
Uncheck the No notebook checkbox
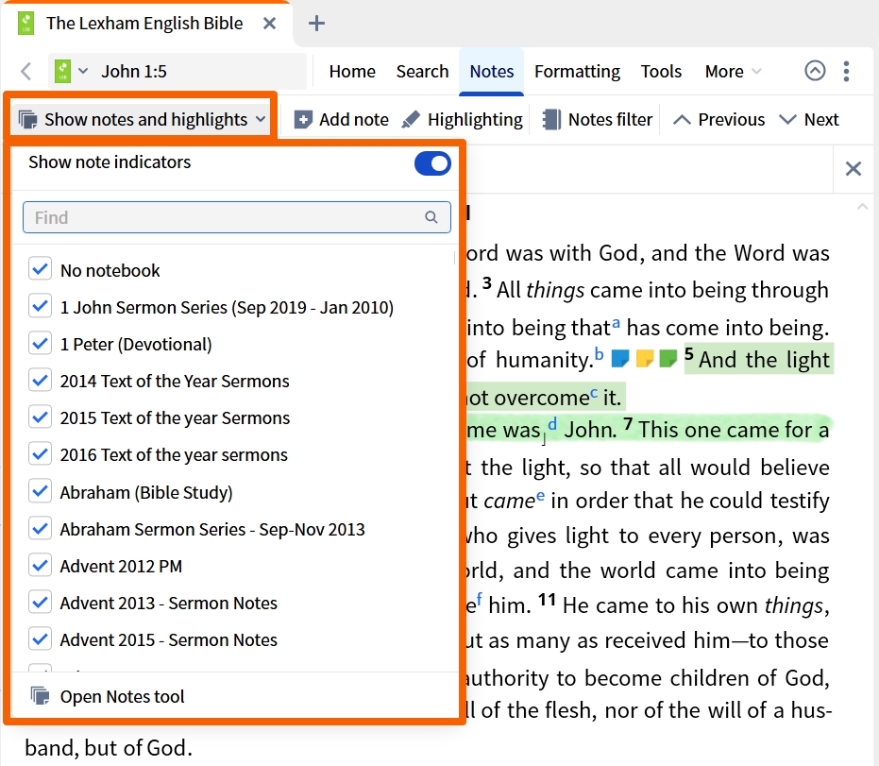click(x=41, y=269)
